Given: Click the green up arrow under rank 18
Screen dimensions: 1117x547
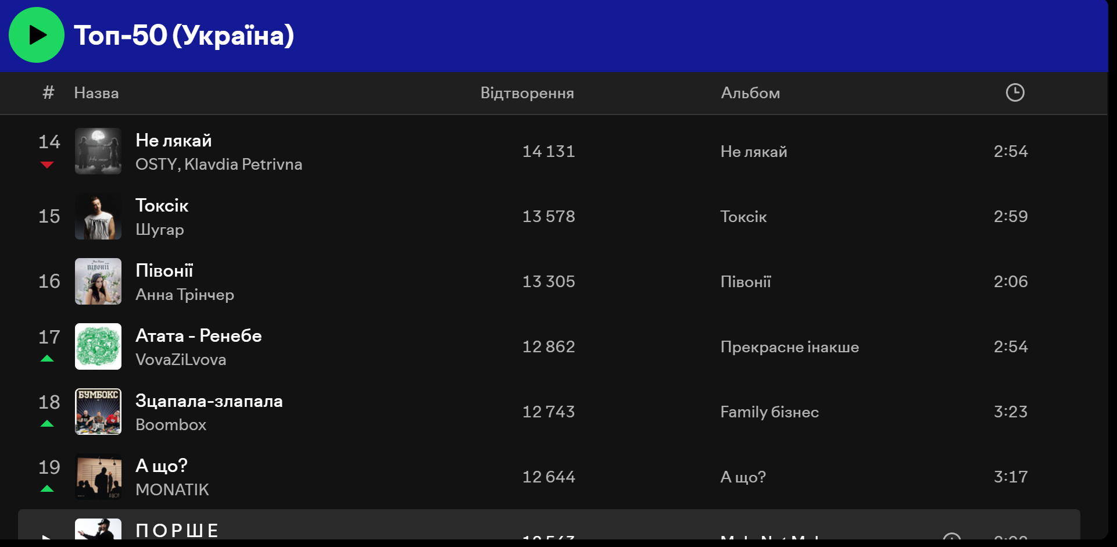Looking at the screenshot, I should coord(48,424).
